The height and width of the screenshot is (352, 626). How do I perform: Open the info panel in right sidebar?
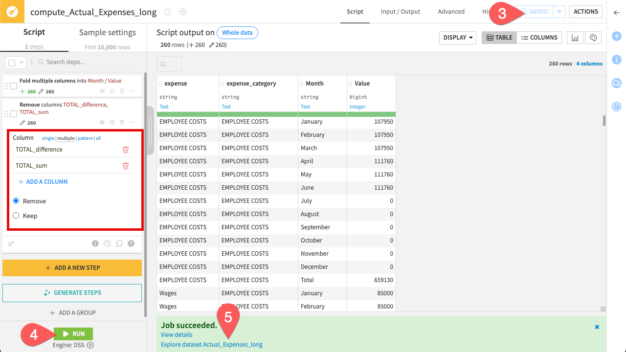tap(616, 60)
